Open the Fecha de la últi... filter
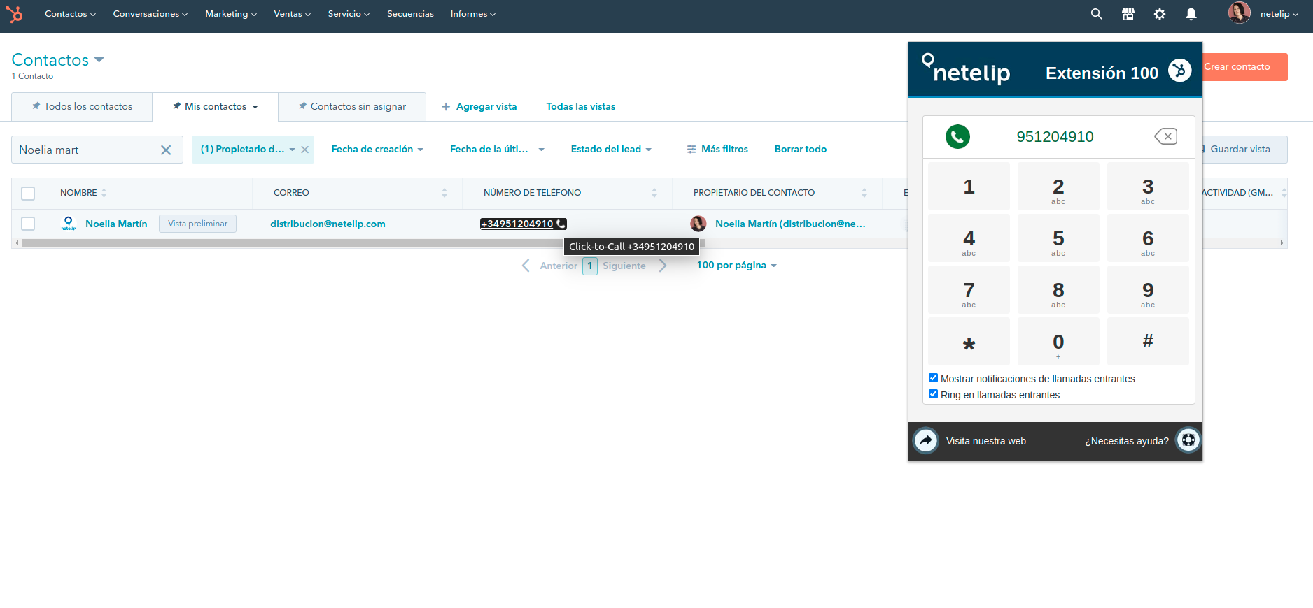 point(497,150)
